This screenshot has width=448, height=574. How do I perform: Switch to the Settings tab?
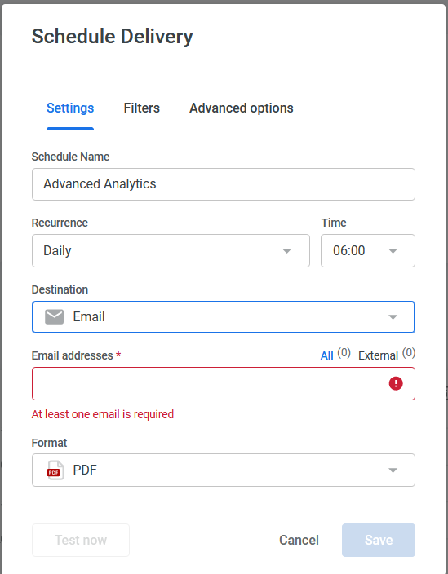70,108
